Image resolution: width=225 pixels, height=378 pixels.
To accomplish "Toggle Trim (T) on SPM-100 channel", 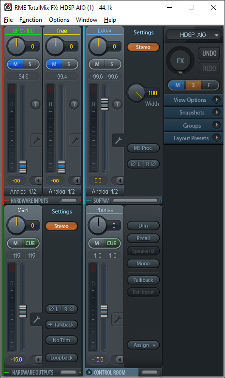I will pyautogui.click(x=36, y=104).
